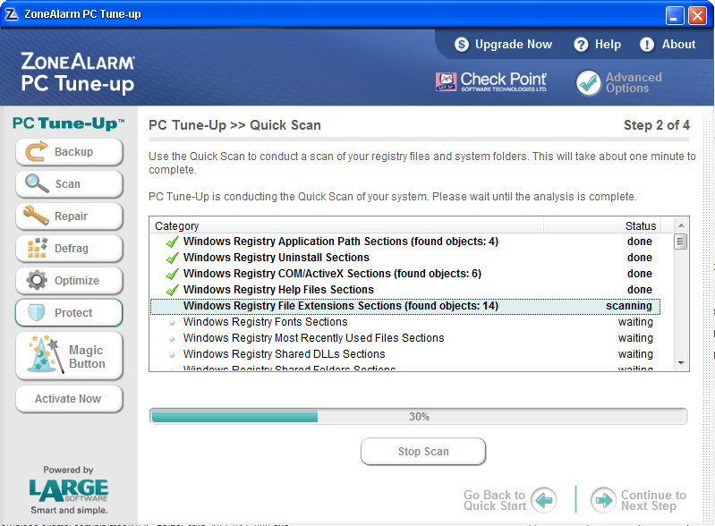
Task: Open the Repair section label
Action: [x=71, y=216]
